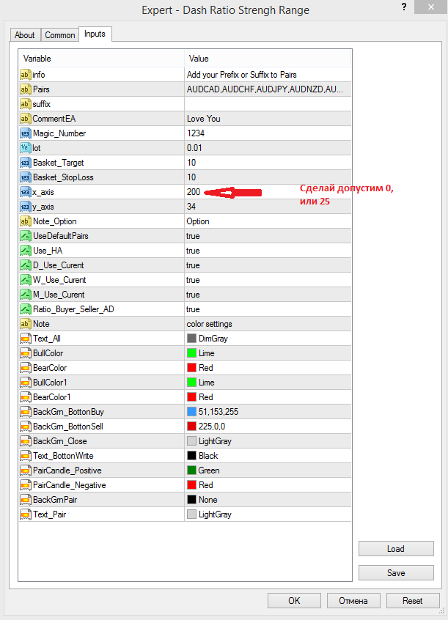Click the integer icon beside Magic_Number

(x=25, y=133)
